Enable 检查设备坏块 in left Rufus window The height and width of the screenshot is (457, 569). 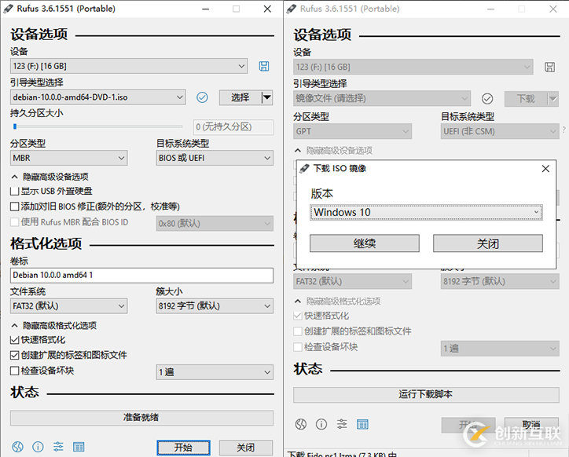tap(14, 371)
